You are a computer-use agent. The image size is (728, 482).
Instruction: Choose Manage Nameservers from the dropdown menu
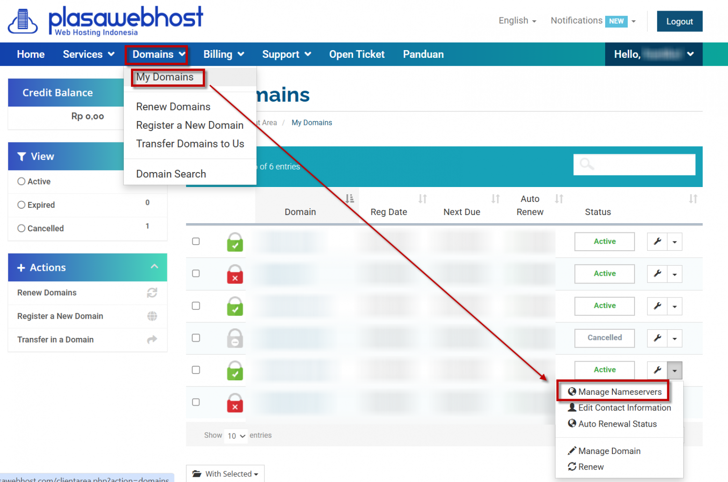pos(614,392)
